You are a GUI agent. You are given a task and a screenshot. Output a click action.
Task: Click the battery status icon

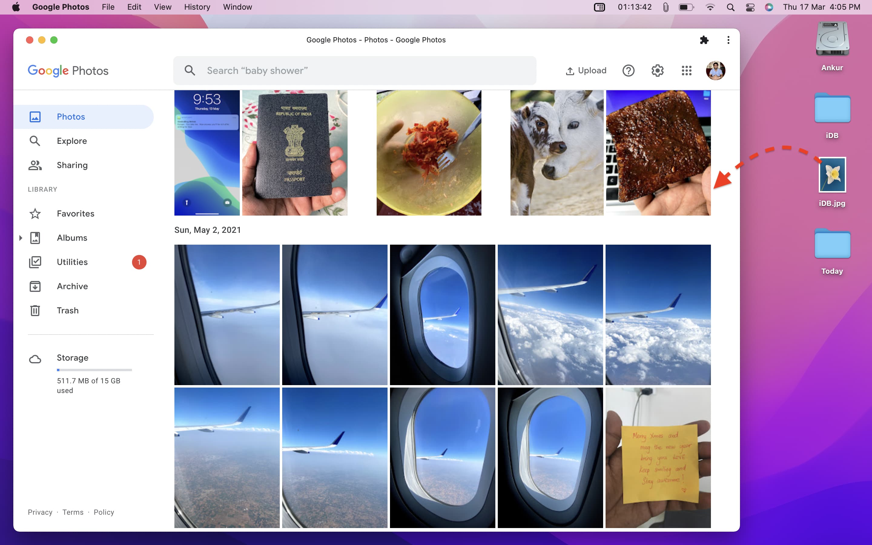coord(686,7)
